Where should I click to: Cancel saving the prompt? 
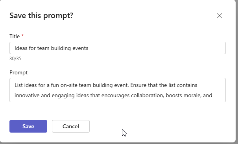point(71,126)
